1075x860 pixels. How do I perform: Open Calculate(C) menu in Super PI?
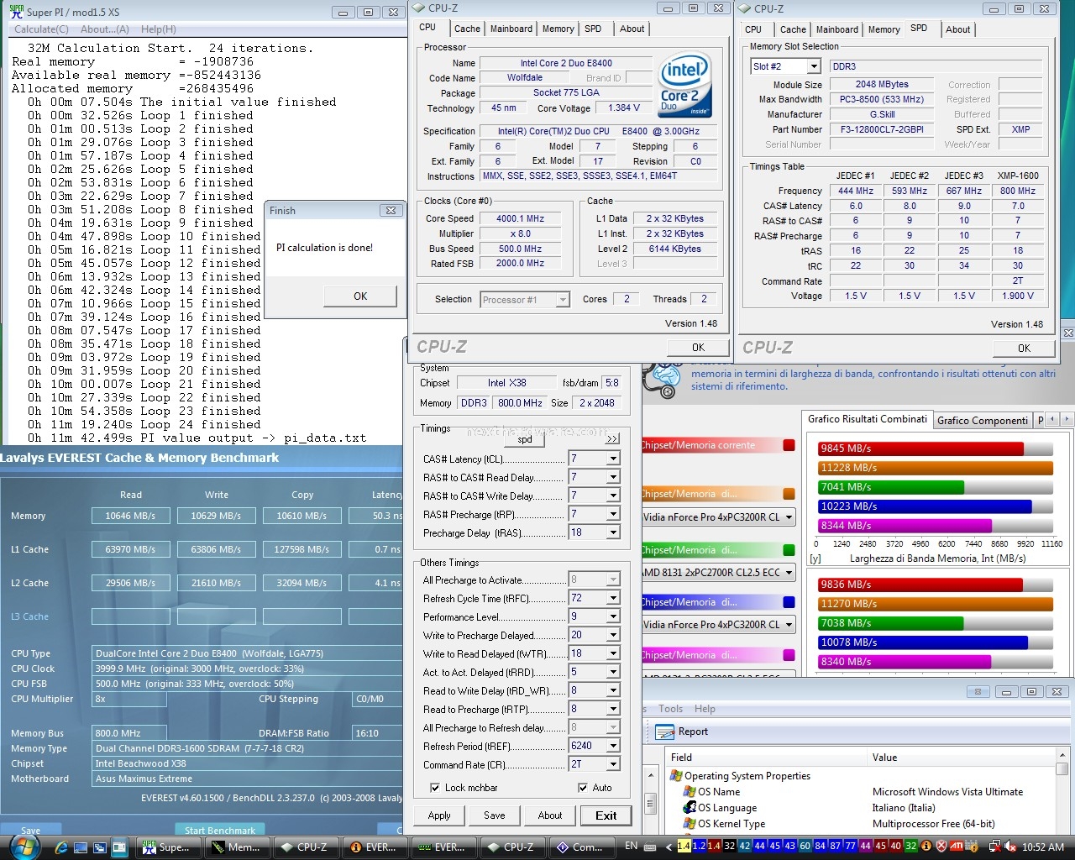point(41,29)
